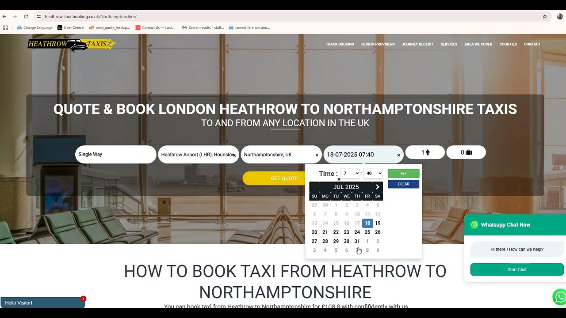
Task: Click the JUL 2025 month header
Action: point(346,187)
